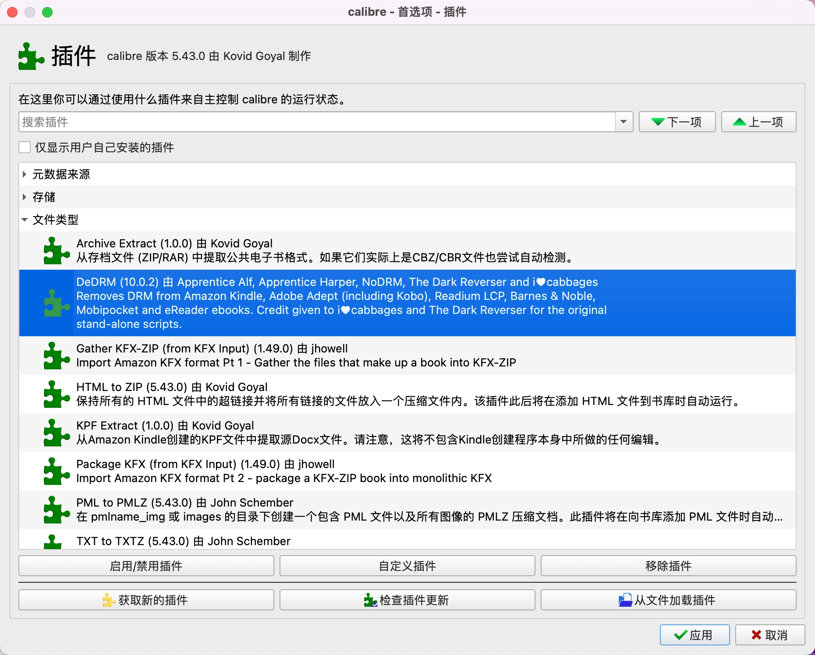Select the DeDRM (10.0.2) row title
Image resolution: width=815 pixels, height=655 pixels.
[337, 282]
